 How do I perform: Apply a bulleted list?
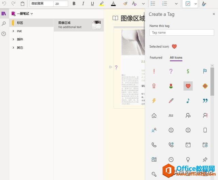[x=153, y=4]
